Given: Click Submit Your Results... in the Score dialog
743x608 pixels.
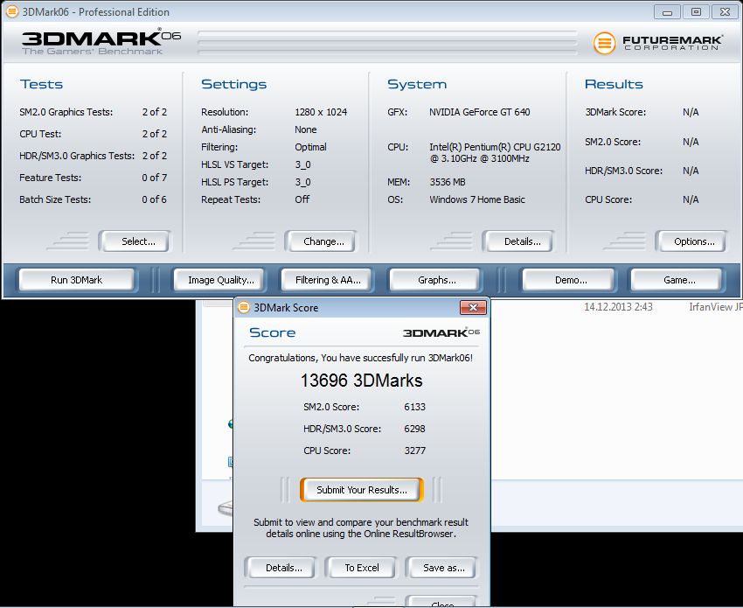Looking at the screenshot, I should point(361,490).
